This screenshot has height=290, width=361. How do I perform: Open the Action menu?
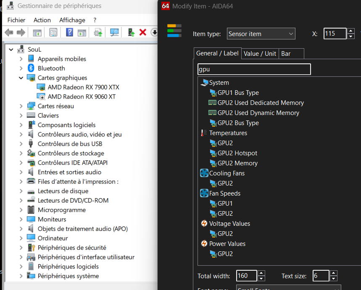tap(42, 20)
